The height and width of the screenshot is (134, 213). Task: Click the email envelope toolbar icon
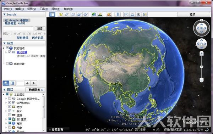[126, 15]
